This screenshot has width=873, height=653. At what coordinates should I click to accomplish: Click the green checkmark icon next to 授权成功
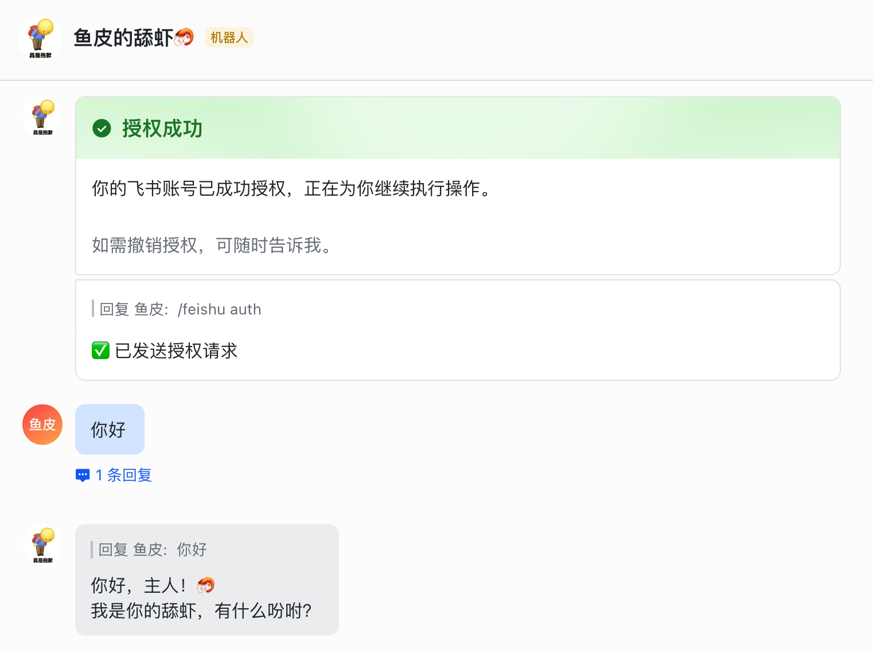click(102, 129)
